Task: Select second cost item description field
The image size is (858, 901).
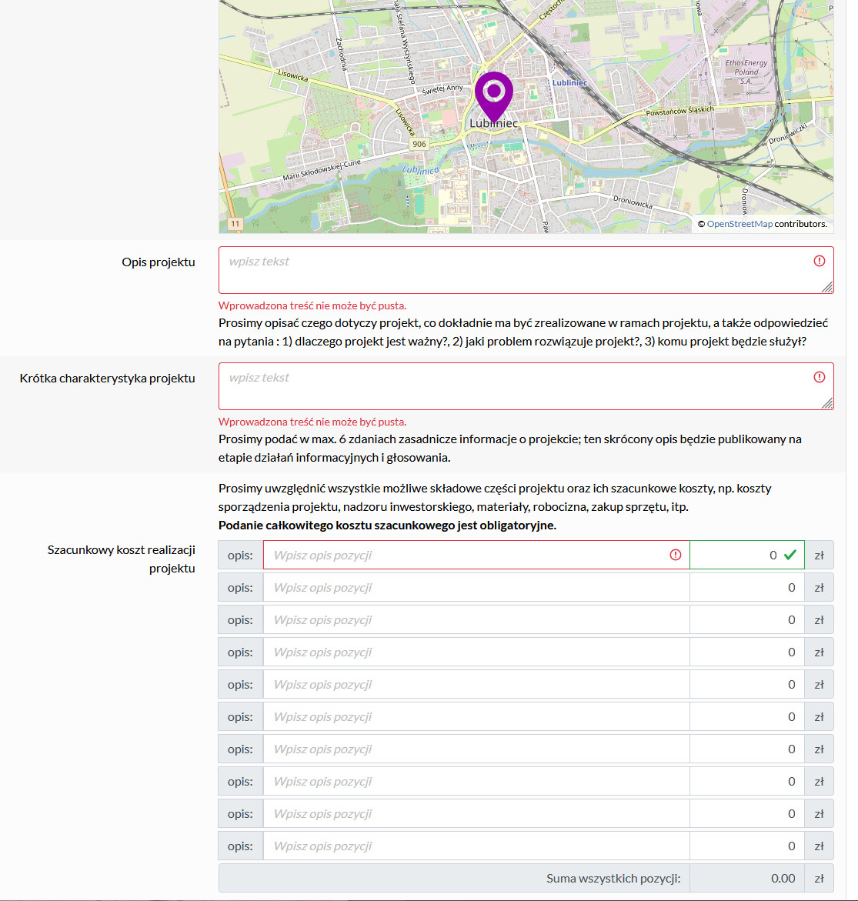Action: [x=476, y=588]
